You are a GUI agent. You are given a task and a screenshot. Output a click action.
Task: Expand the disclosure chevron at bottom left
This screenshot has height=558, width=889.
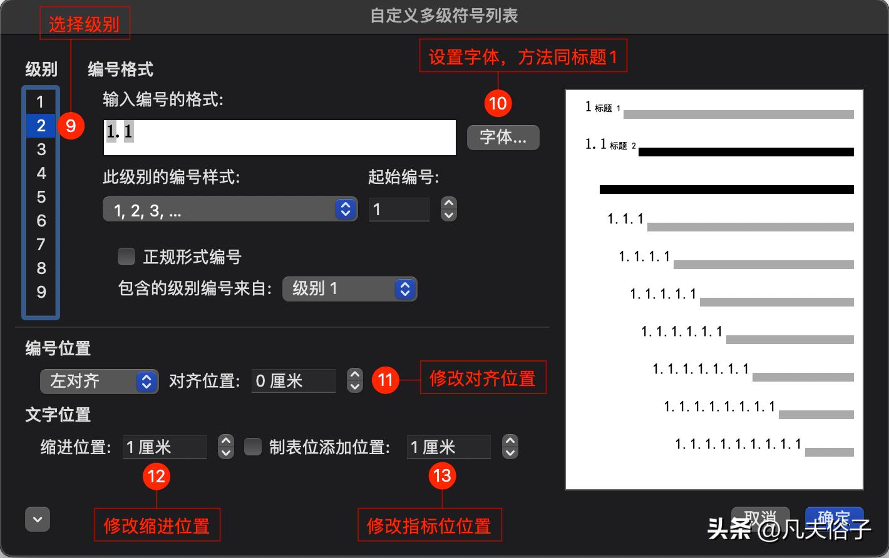click(x=37, y=519)
